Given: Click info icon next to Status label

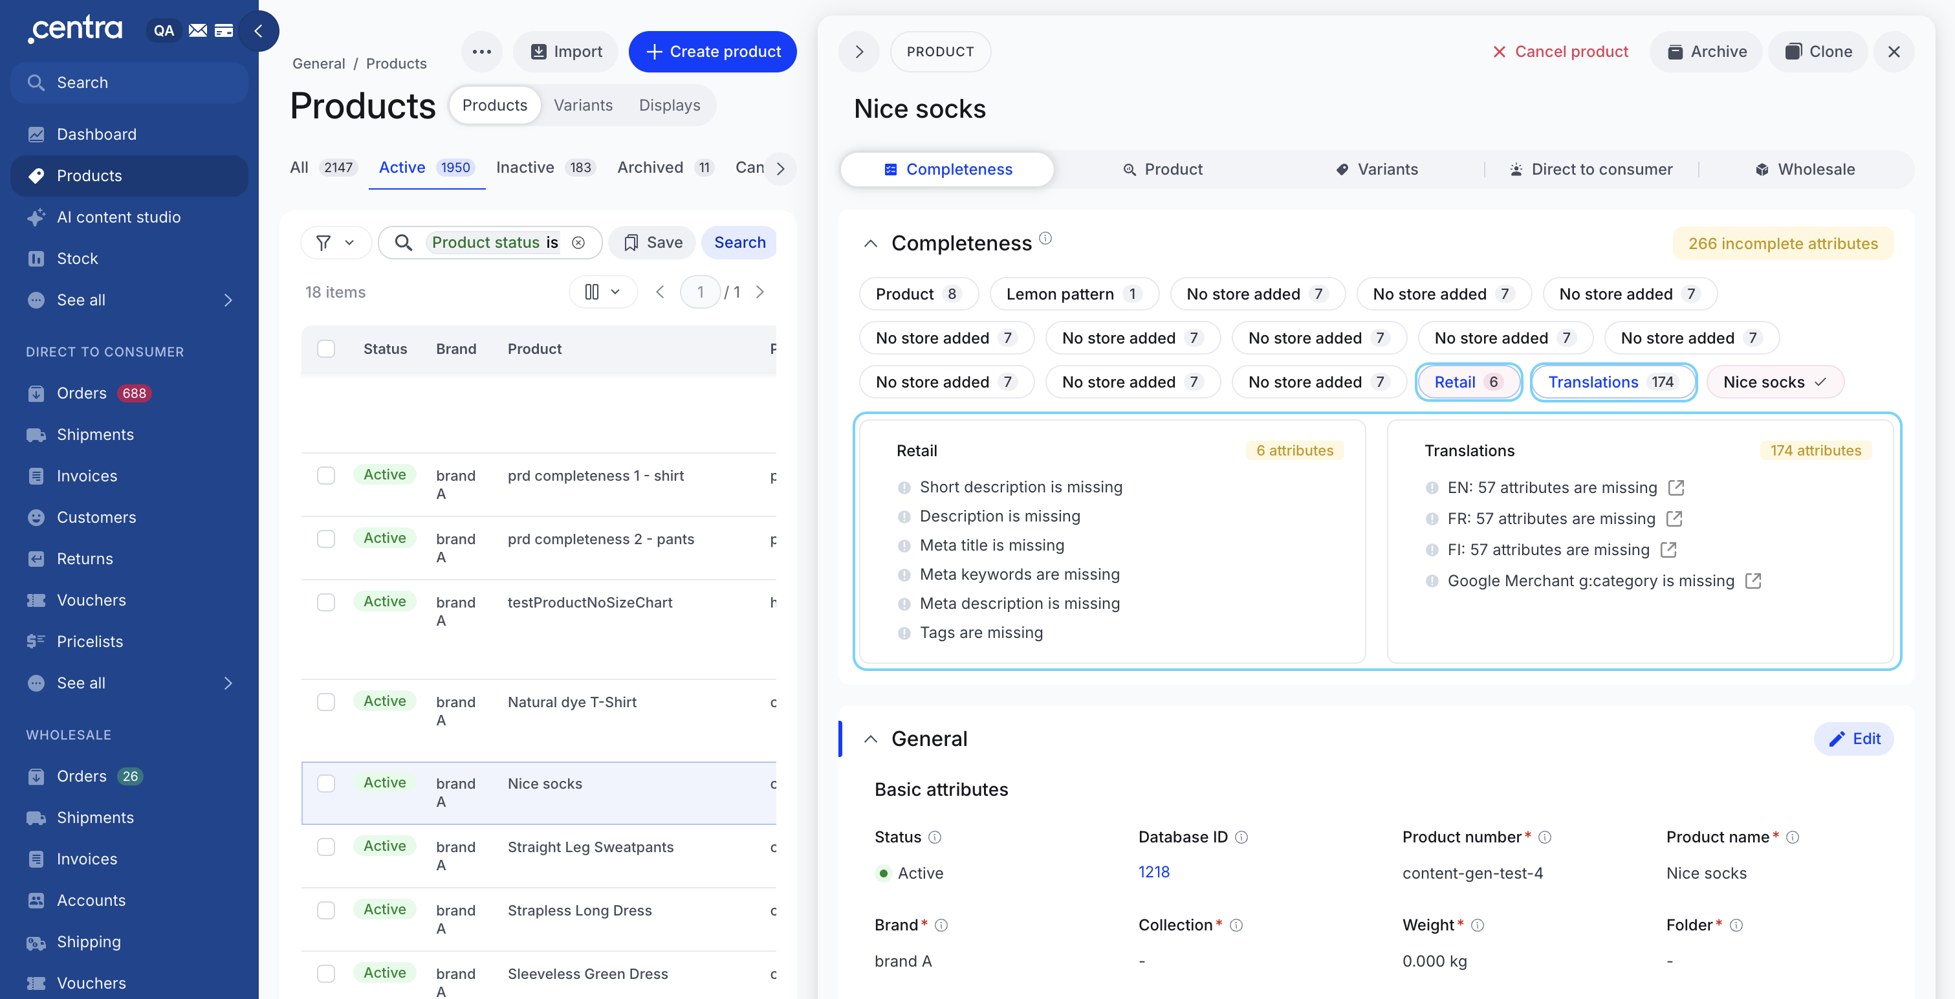Looking at the screenshot, I should 934,837.
